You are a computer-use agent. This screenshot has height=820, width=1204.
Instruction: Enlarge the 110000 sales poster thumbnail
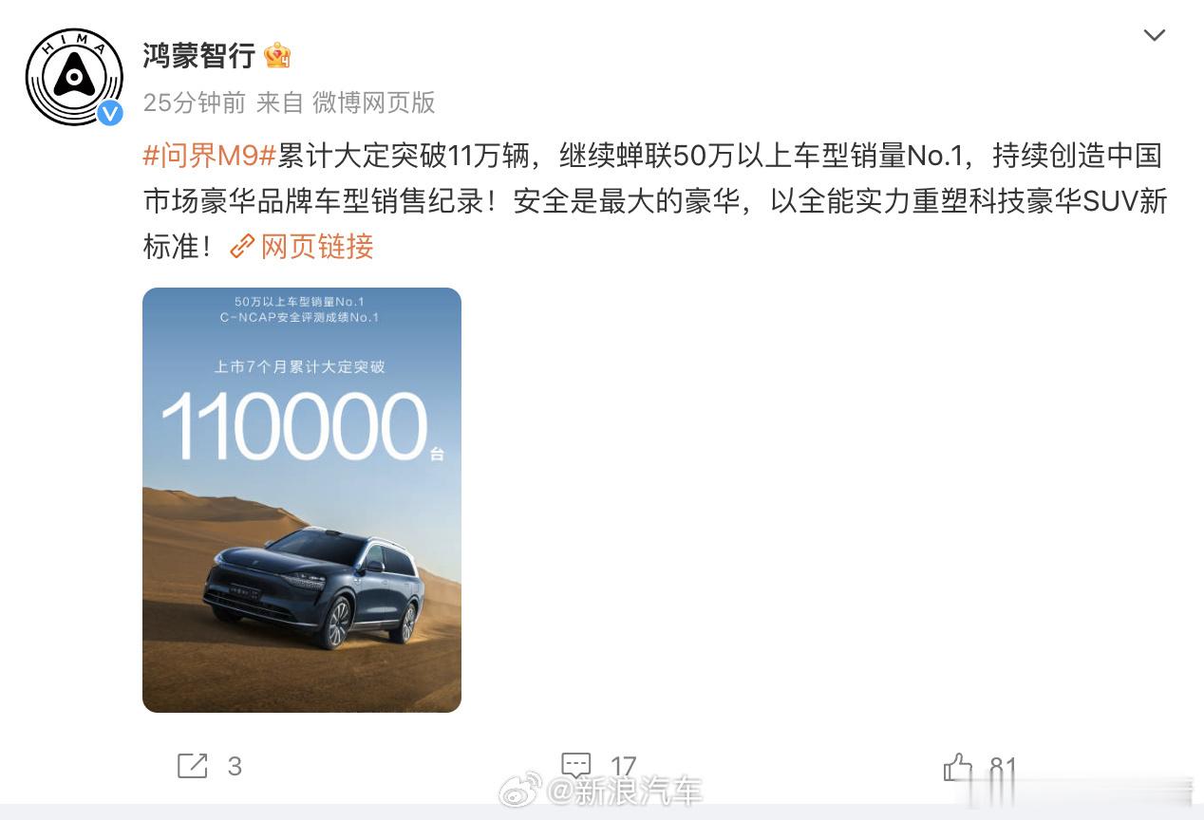pos(302,500)
